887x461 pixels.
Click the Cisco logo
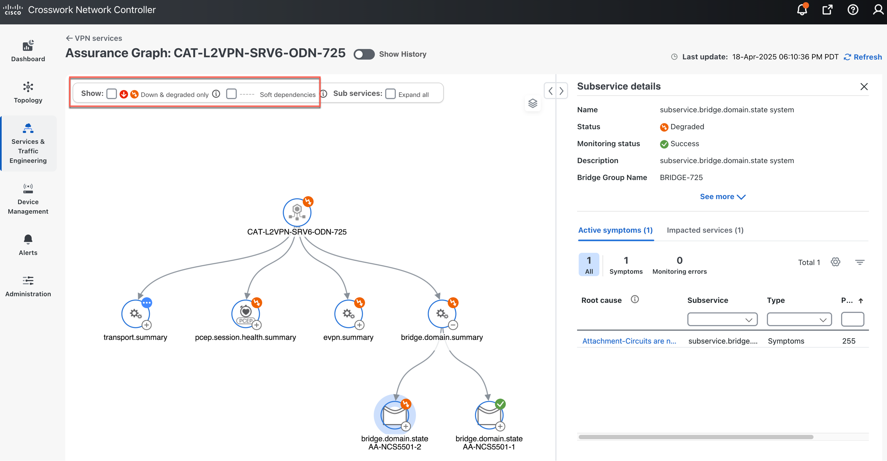pos(13,10)
